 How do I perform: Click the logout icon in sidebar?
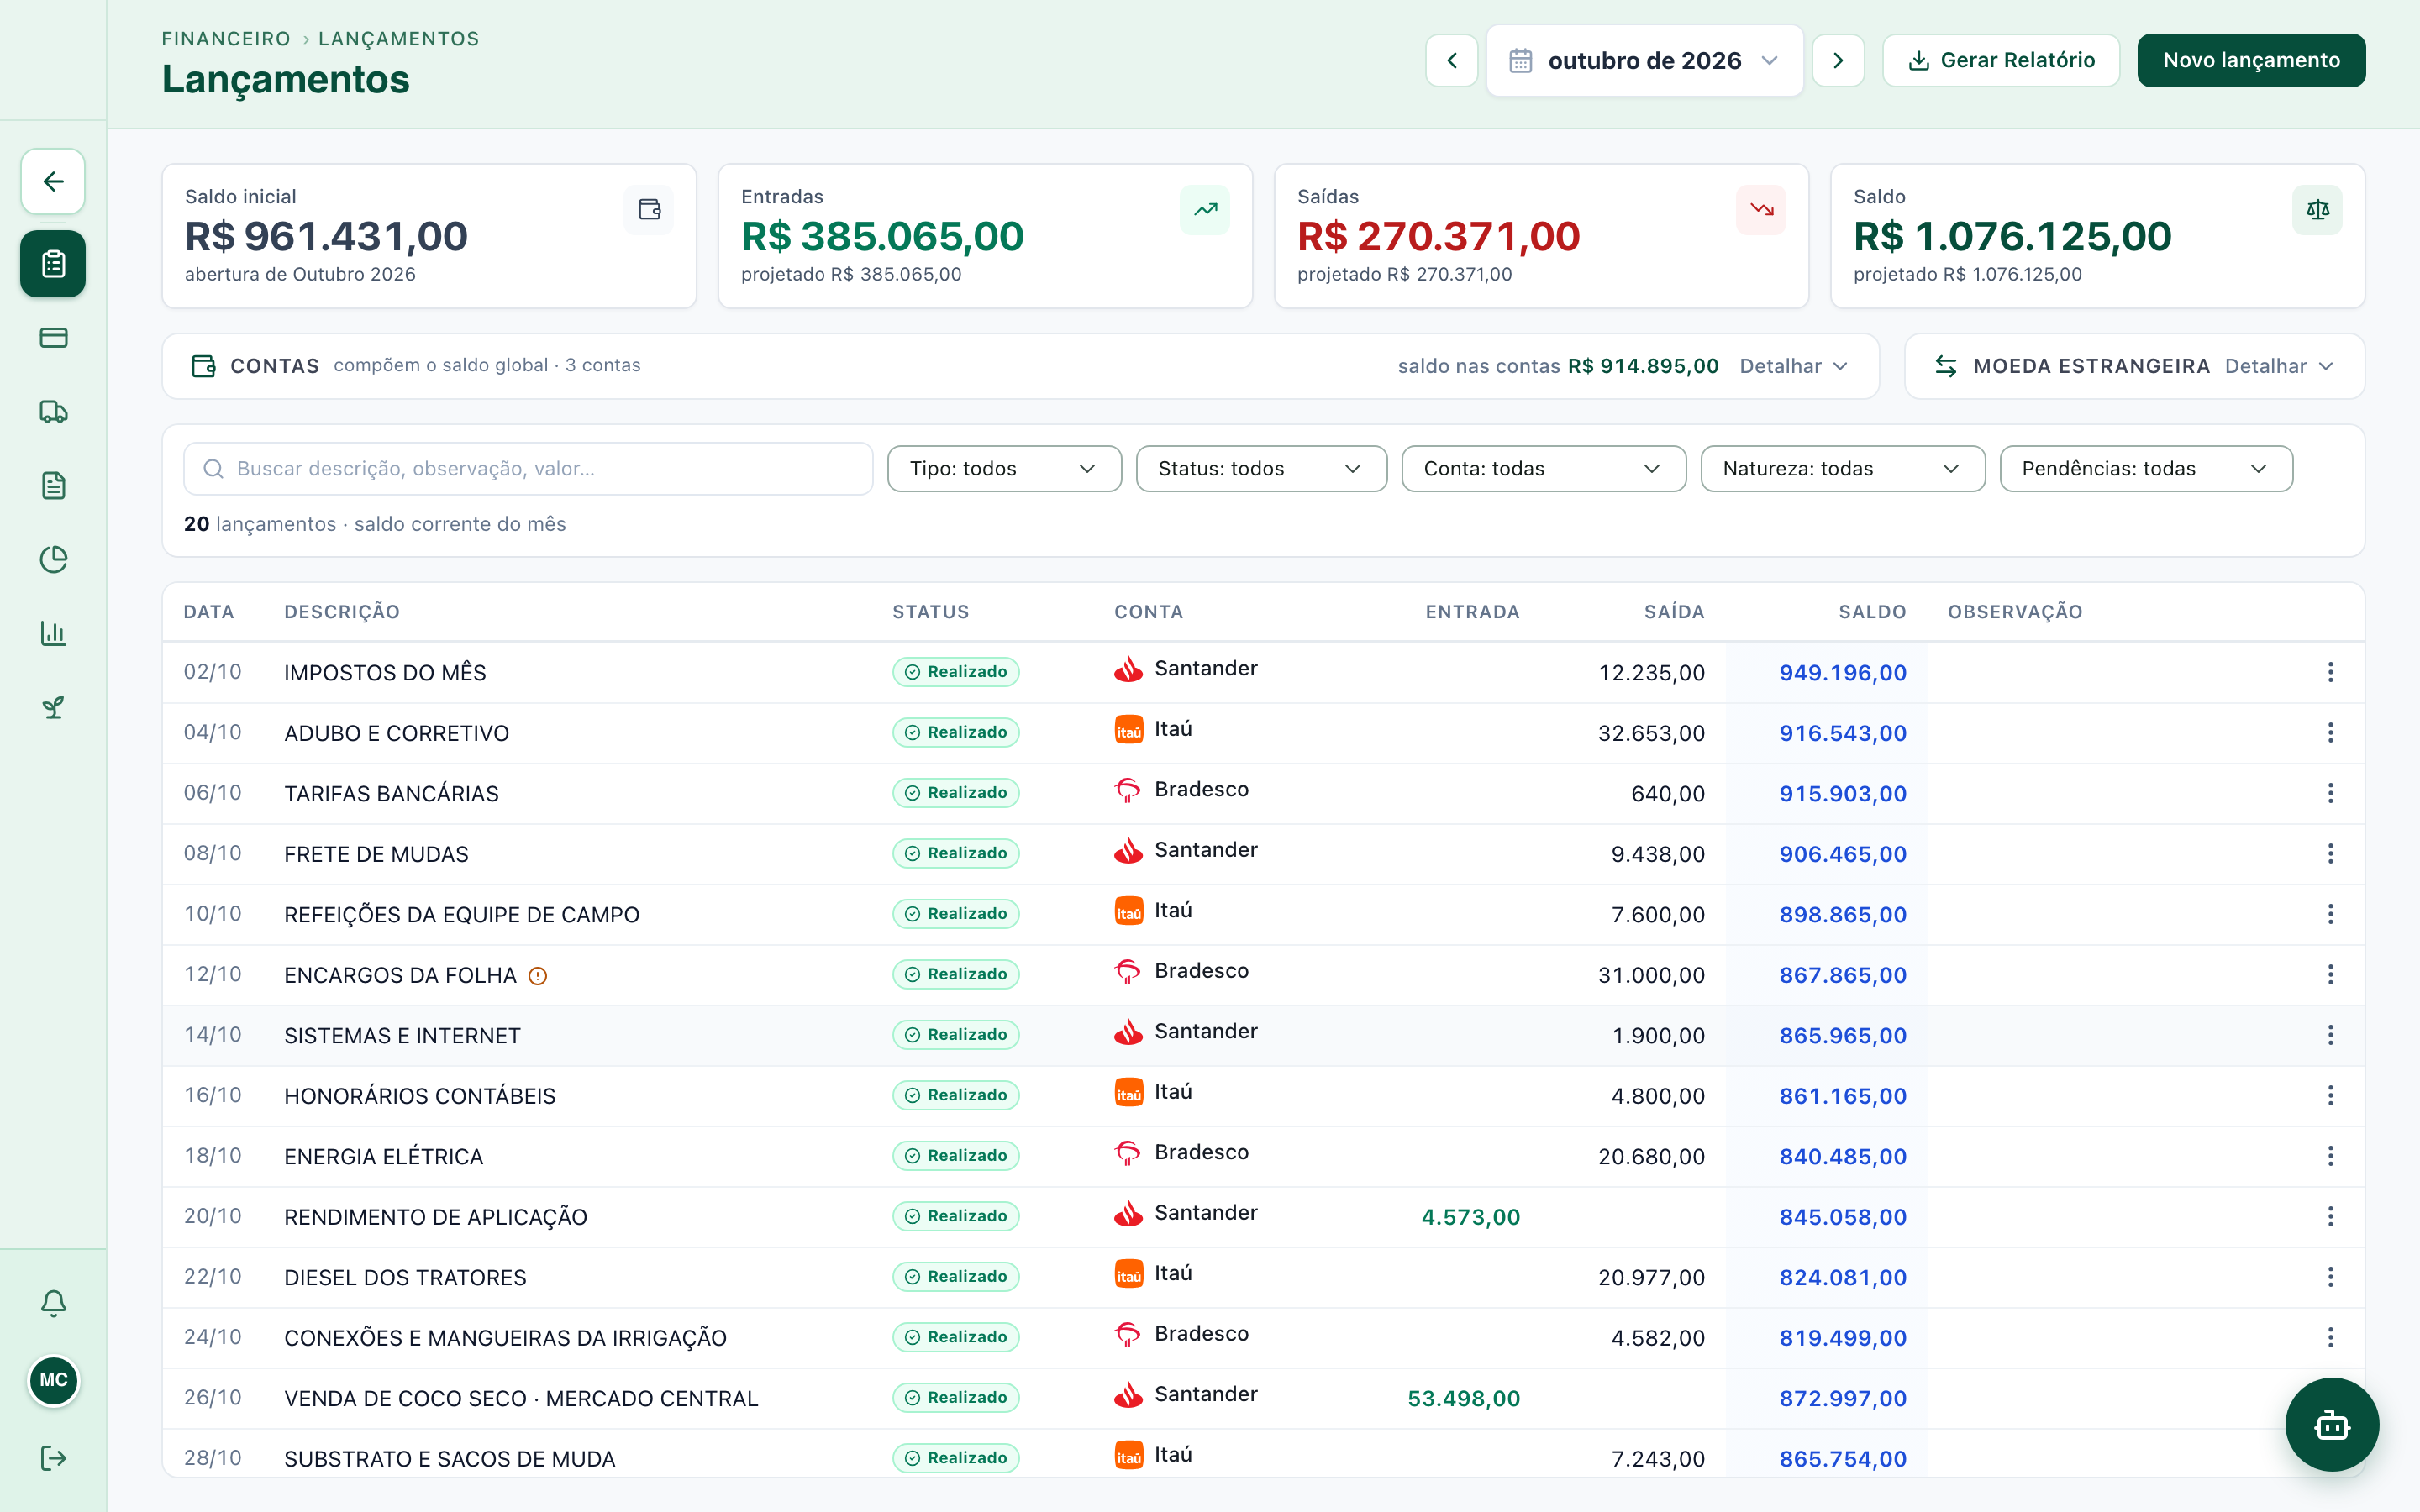53,1458
